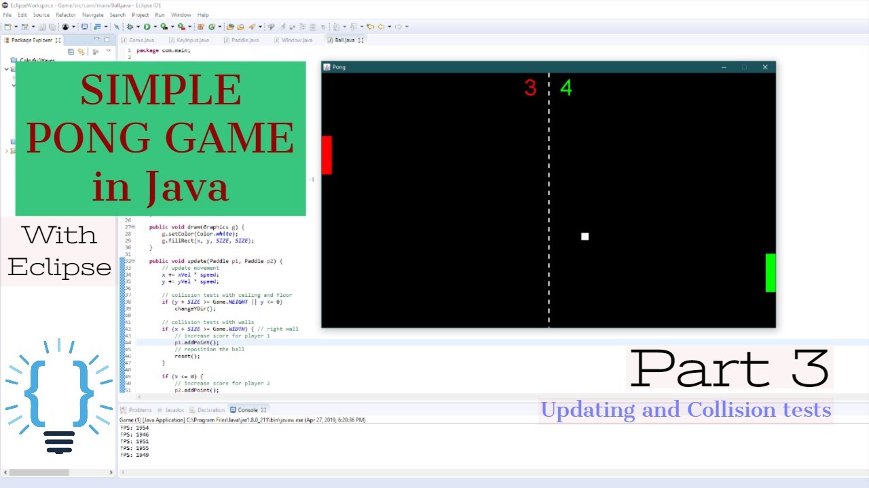Image resolution: width=869 pixels, height=488 pixels.
Task: Close the Package Explorer view tab
Action: tap(58, 40)
